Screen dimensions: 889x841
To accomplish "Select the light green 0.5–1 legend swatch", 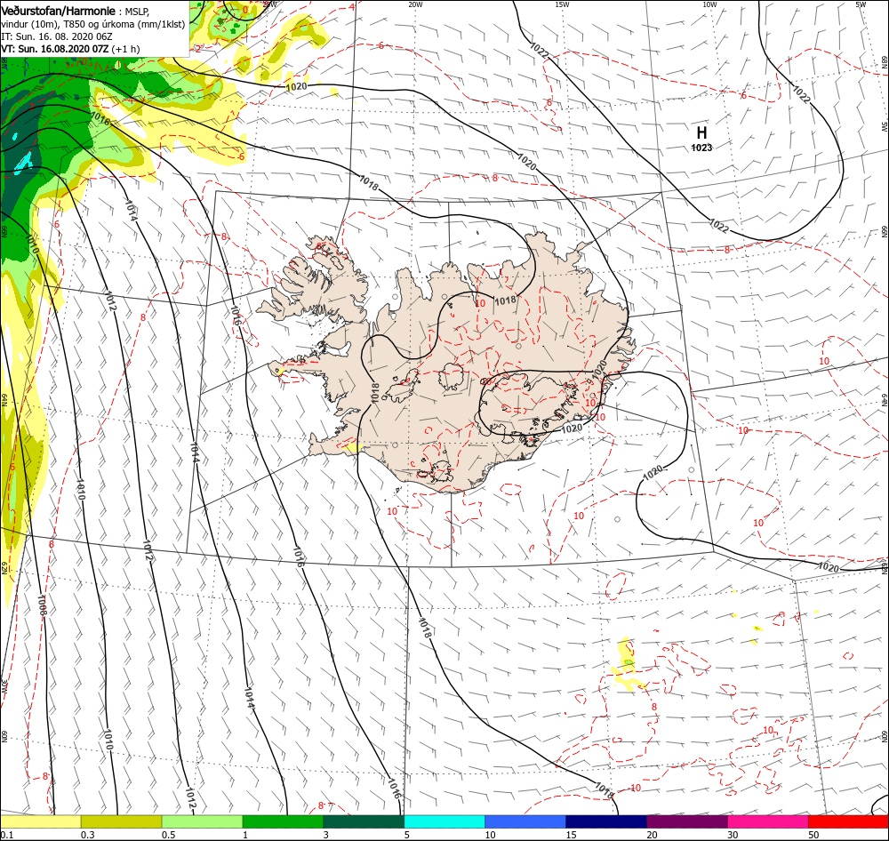I will (202, 821).
